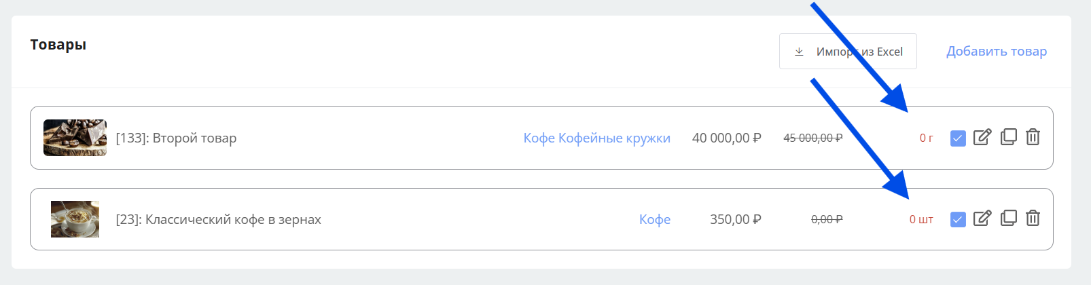Copy the "Классический кофе в зернах" product
The width and height of the screenshot is (1091, 285).
(x=1009, y=218)
